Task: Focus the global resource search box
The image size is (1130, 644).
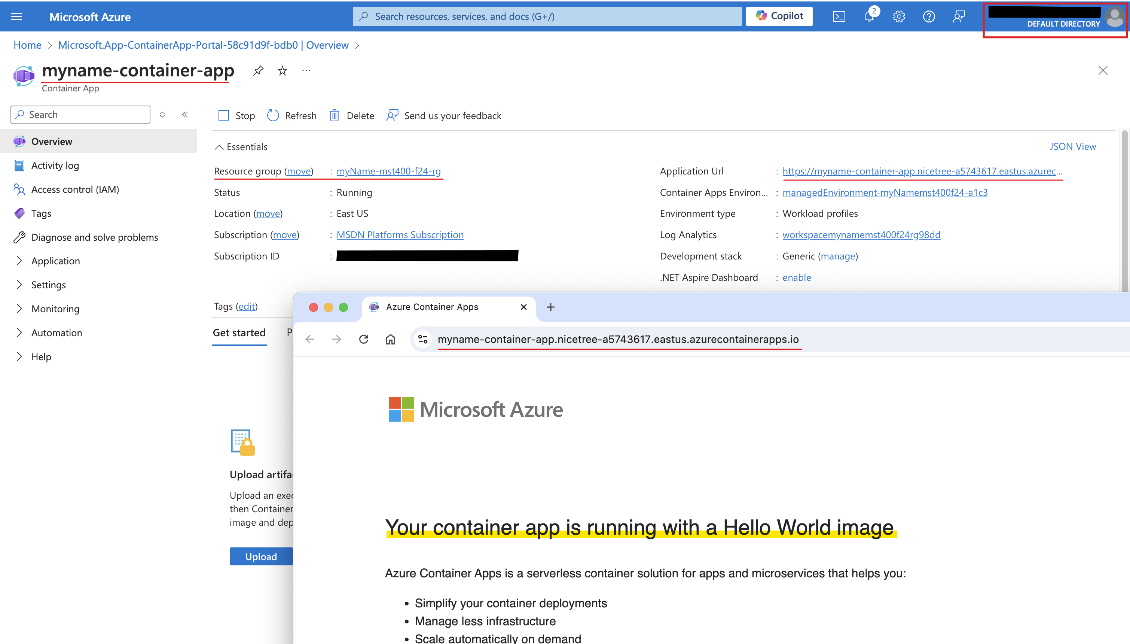Action: (547, 16)
